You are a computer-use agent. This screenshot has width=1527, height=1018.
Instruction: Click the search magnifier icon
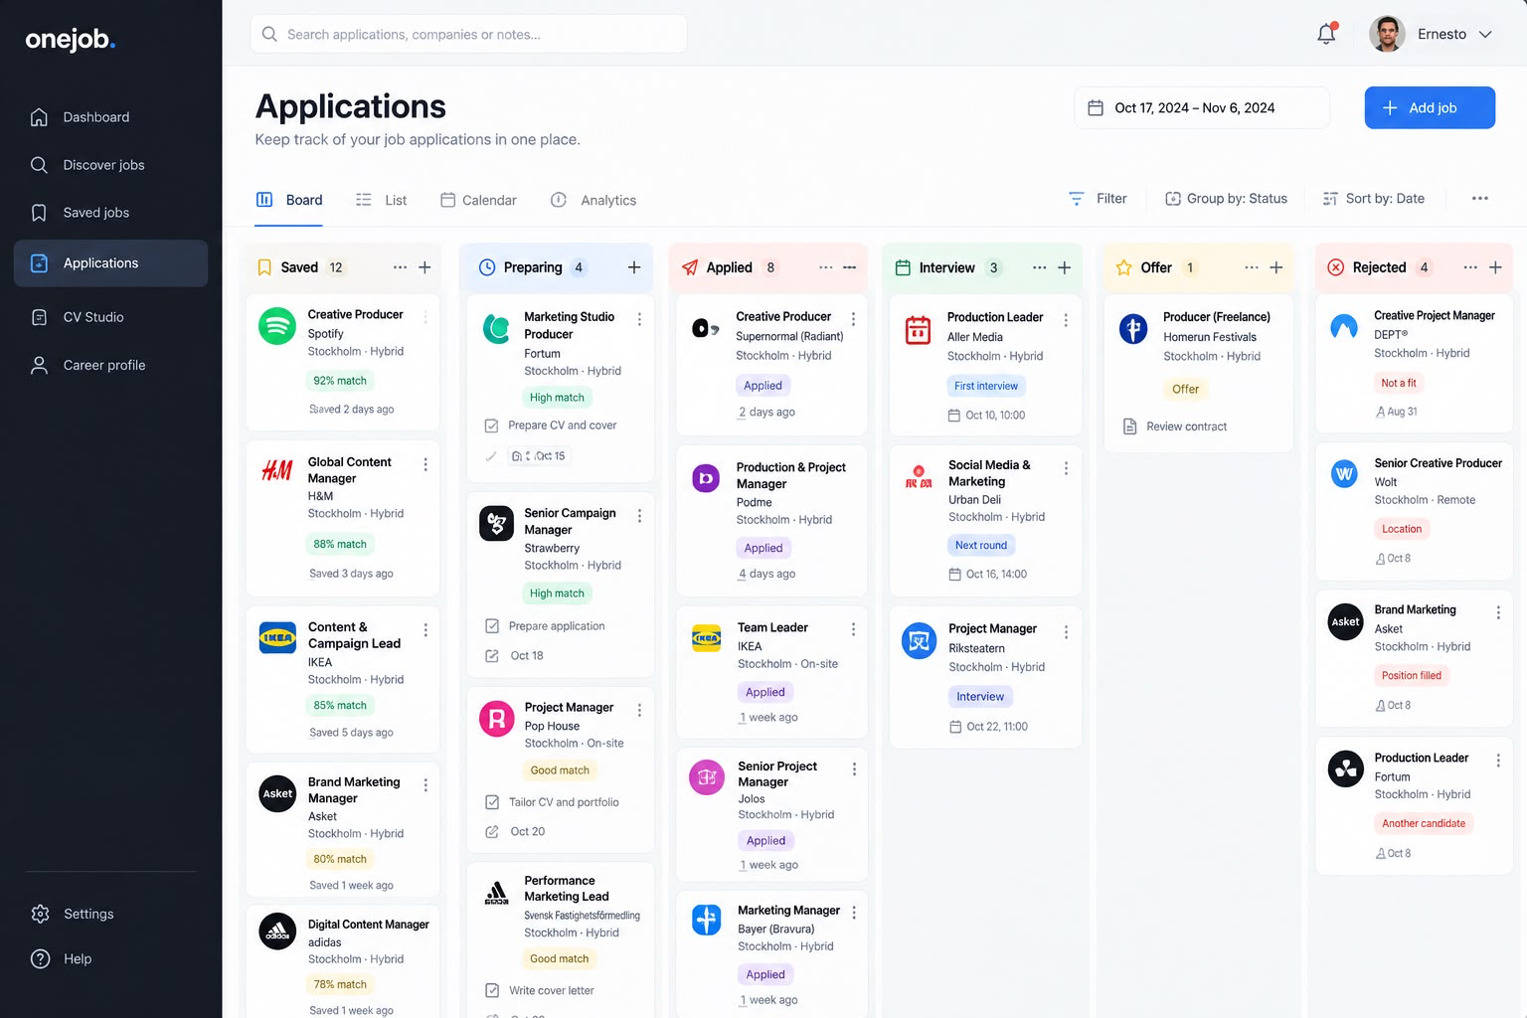[x=269, y=34]
